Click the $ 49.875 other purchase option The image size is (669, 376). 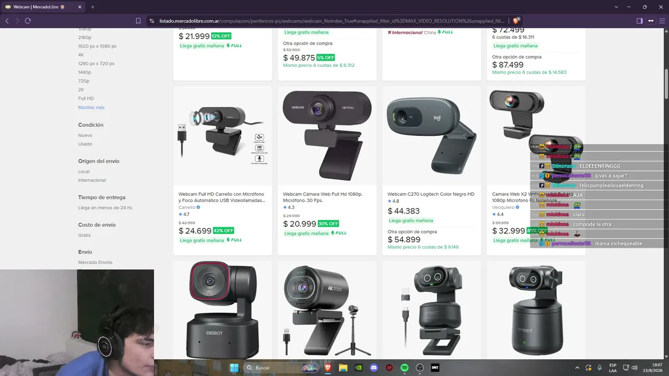pos(299,58)
